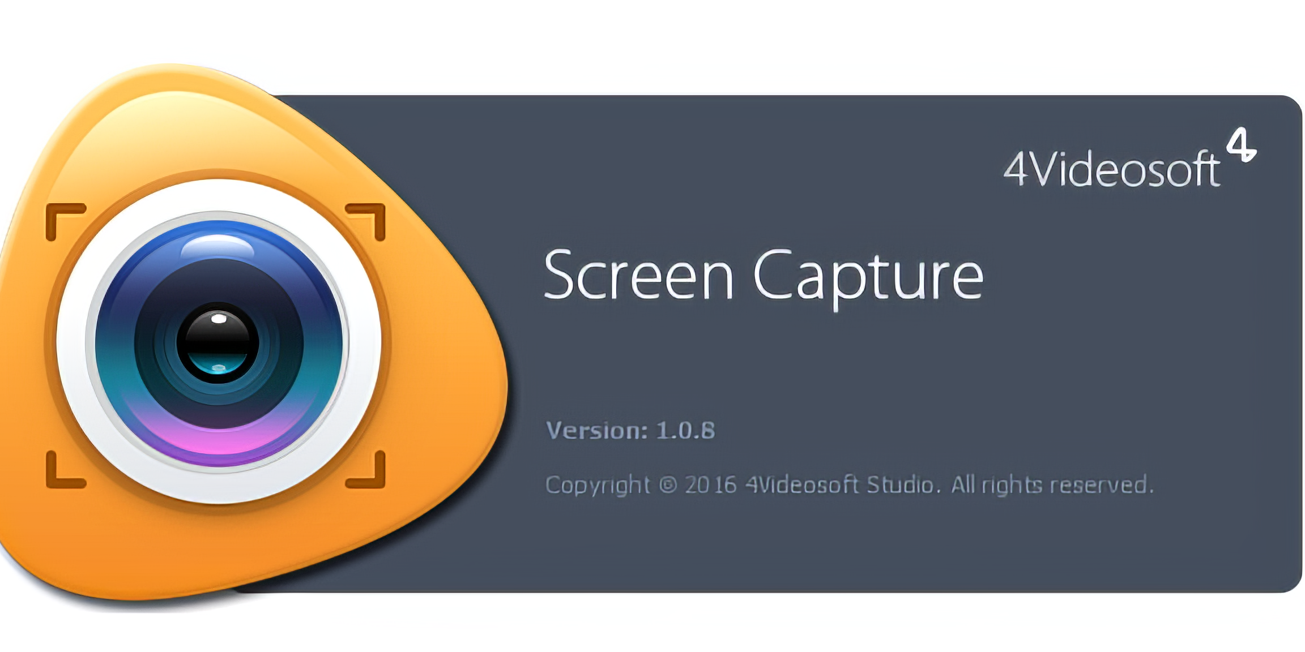The height and width of the screenshot is (652, 1305).
Task: Click the word Capture in the title
Action: pos(868,280)
